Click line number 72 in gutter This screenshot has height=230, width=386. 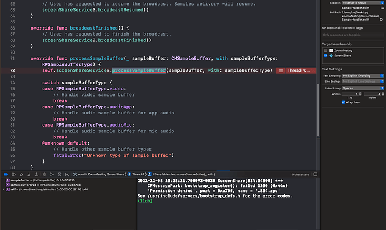click(12, 70)
